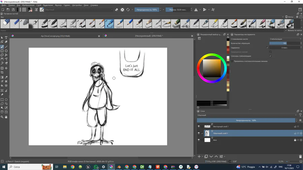
Task: Toggle the 'Сенсоры стабилизации' checkbox
Action: point(270,56)
